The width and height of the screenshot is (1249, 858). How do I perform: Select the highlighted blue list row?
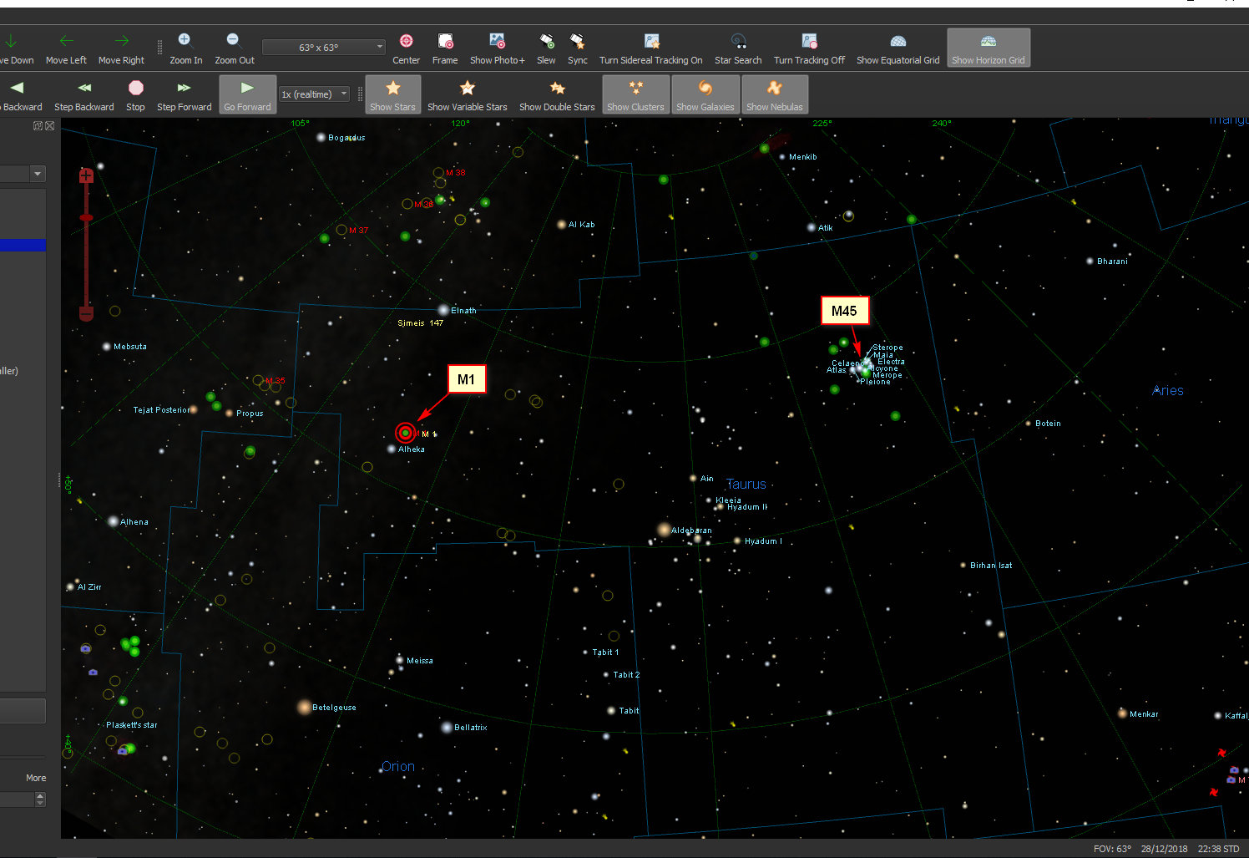pos(23,245)
